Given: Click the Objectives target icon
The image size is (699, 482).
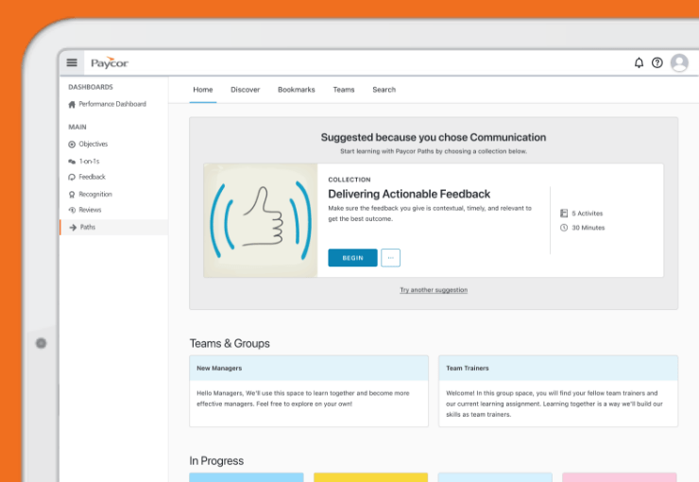Looking at the screenshot, I should click(x=72, y=144).
